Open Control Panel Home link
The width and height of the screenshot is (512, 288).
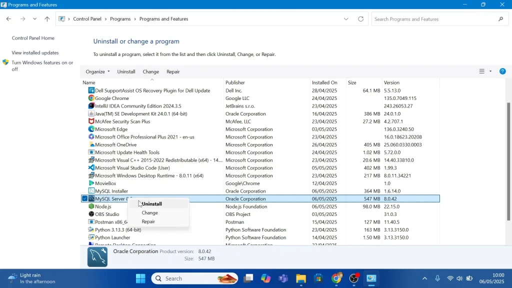point(33,38)
